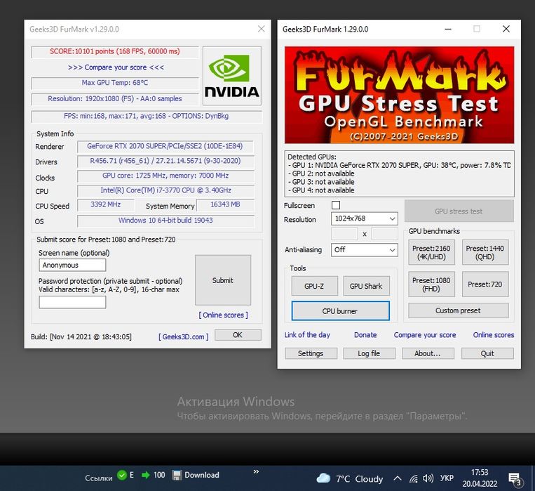The width and height of the screenshot is (535, 491).
Task: Open the Ссылки links toolbar
Action: click(99, 478)
